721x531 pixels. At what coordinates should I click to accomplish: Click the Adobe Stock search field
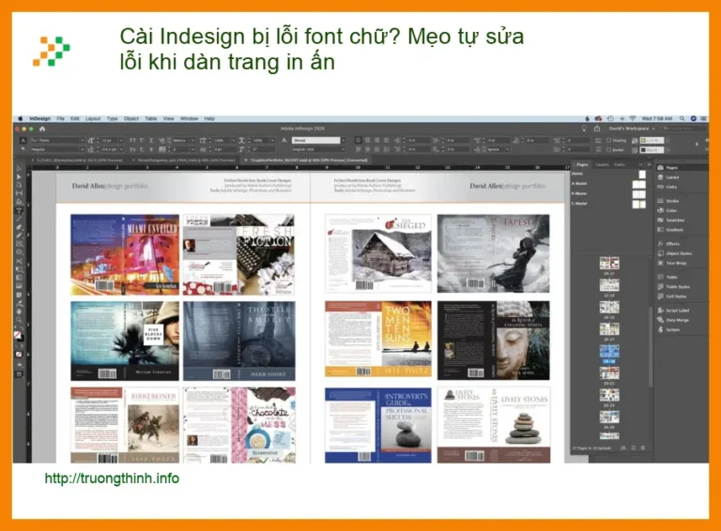[x=683, y=129]
